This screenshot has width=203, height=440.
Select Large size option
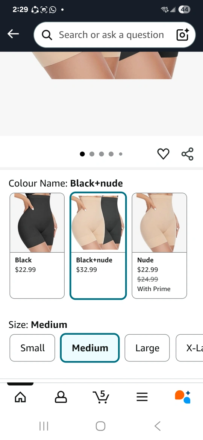point(147,348)
